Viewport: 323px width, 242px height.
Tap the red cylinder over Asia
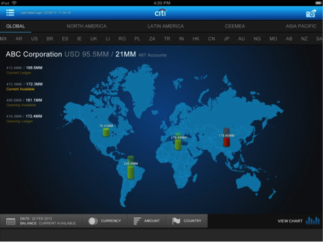click(x=227, y=138)
